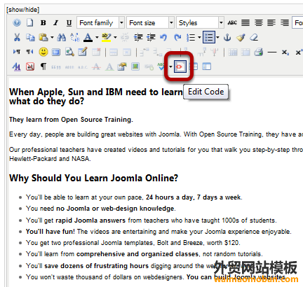303x287 pixels.
Task: Open Preview with the magnifier icon
Action: (x=69, y=52)
